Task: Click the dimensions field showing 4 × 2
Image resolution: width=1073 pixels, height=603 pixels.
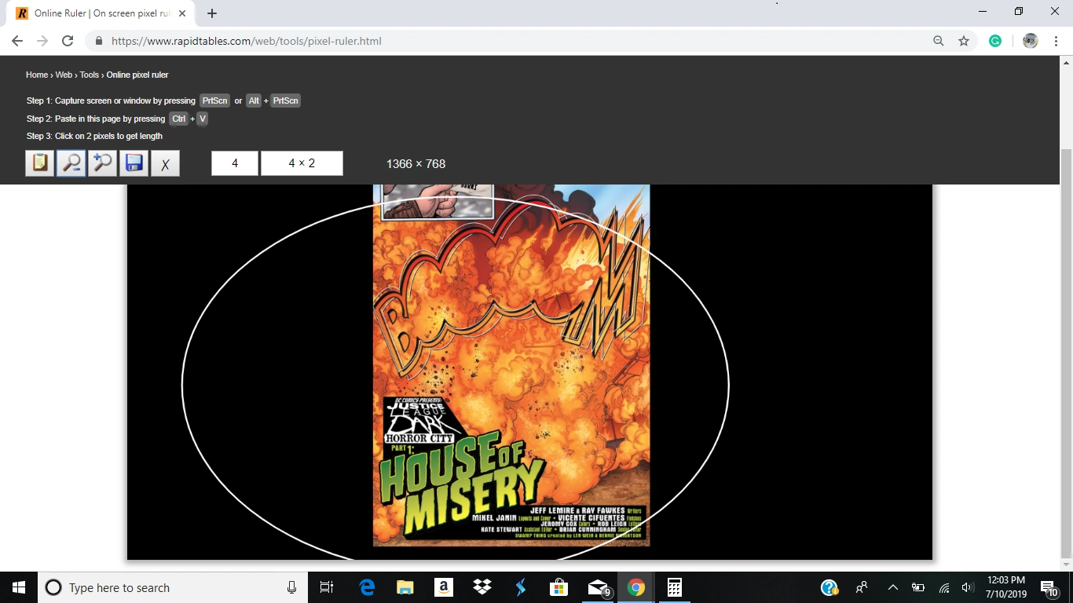Action: pos(302,163)
